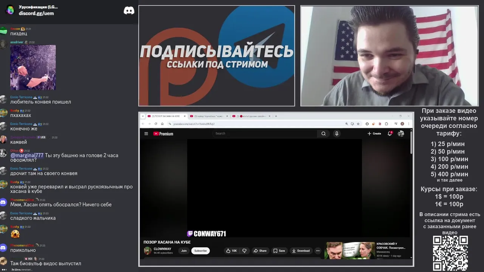Image resolution: width=484 pixels, height=272 pixels.
Task: Click the Discord logo in chat header
Action: tap(129, 11)
